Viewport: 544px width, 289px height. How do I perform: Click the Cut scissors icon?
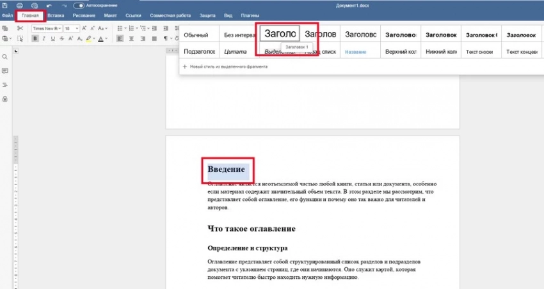pos(20,28)
